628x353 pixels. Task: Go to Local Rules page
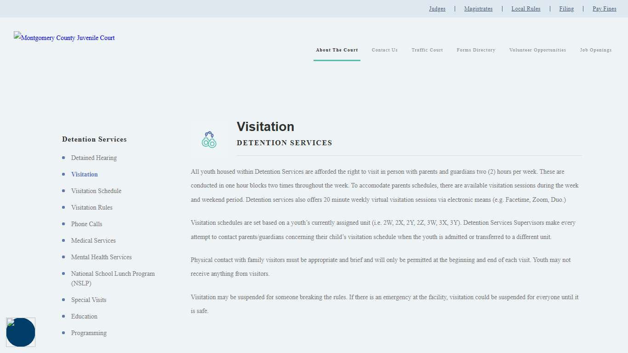point(525,9)
